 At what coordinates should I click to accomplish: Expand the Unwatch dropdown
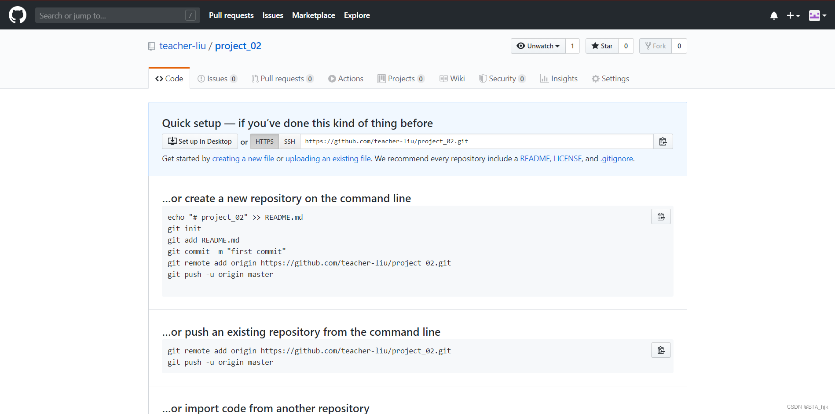click(x=538, y=46)
